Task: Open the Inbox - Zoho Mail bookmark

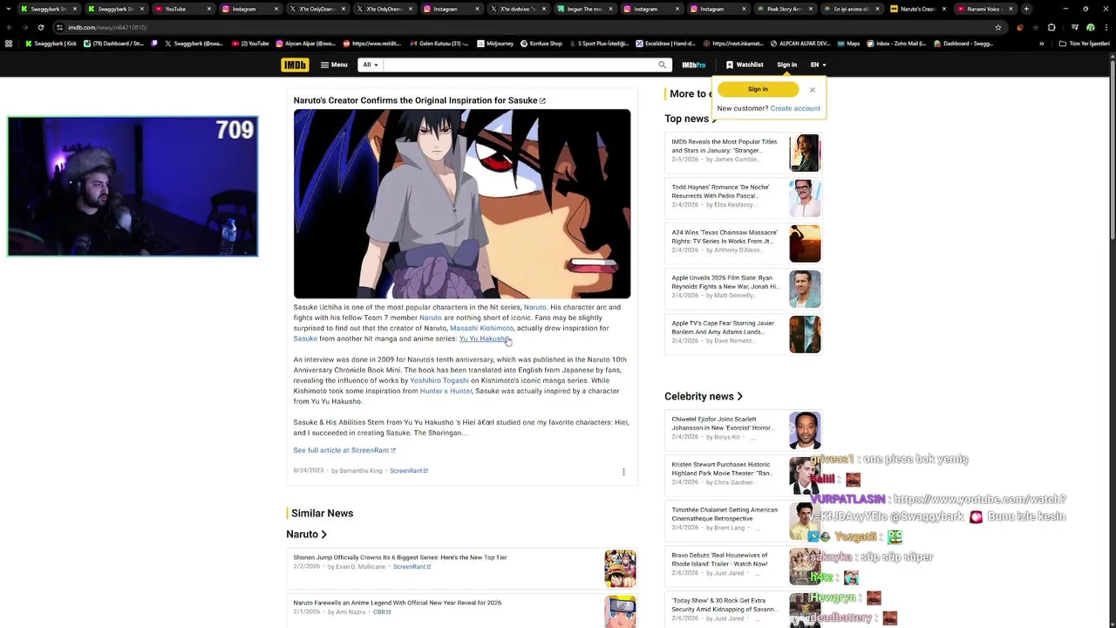Action: point(896,44)
